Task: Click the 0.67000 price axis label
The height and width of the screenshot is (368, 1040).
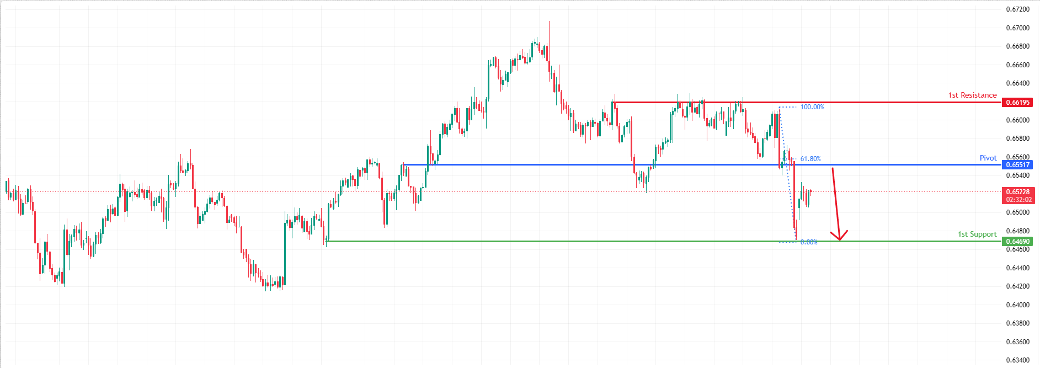Action: click(1017, 28)
